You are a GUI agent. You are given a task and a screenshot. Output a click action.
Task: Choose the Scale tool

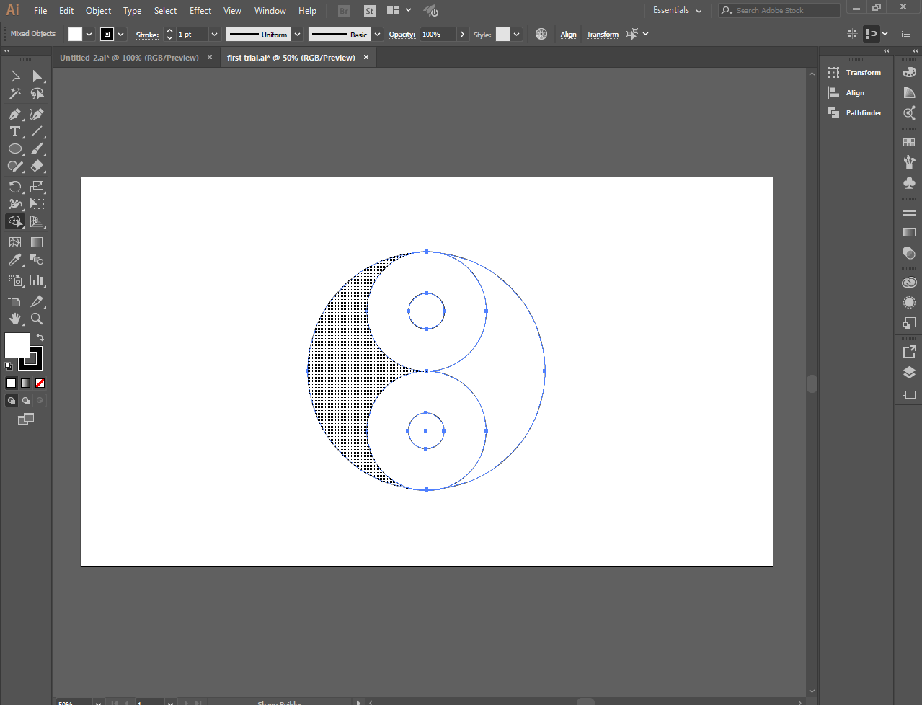(37, 187)
